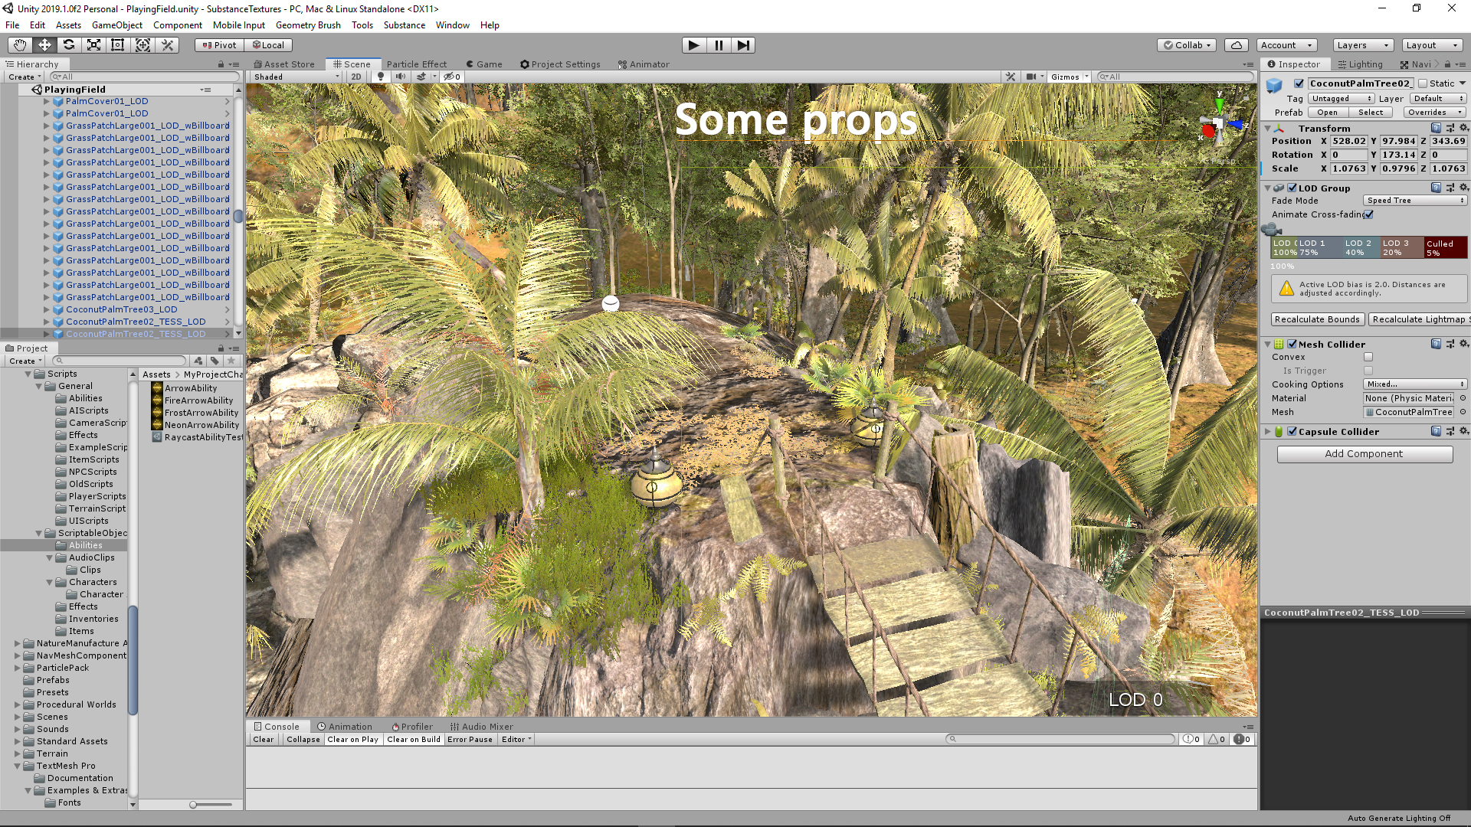The height and width of the screenshot is (827, 1471).
Task: Open Transform component help icon
Action: point(1437,129)
